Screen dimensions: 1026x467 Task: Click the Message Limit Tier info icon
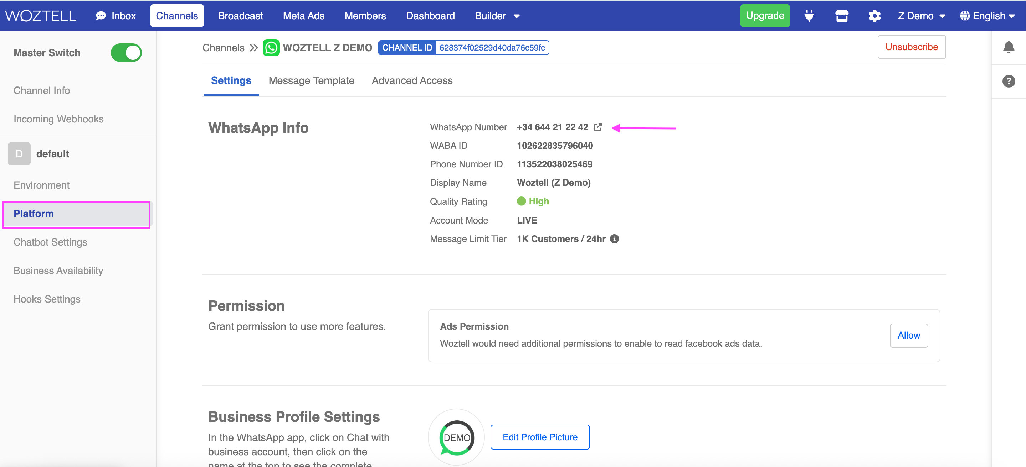[x=614, y=239]
